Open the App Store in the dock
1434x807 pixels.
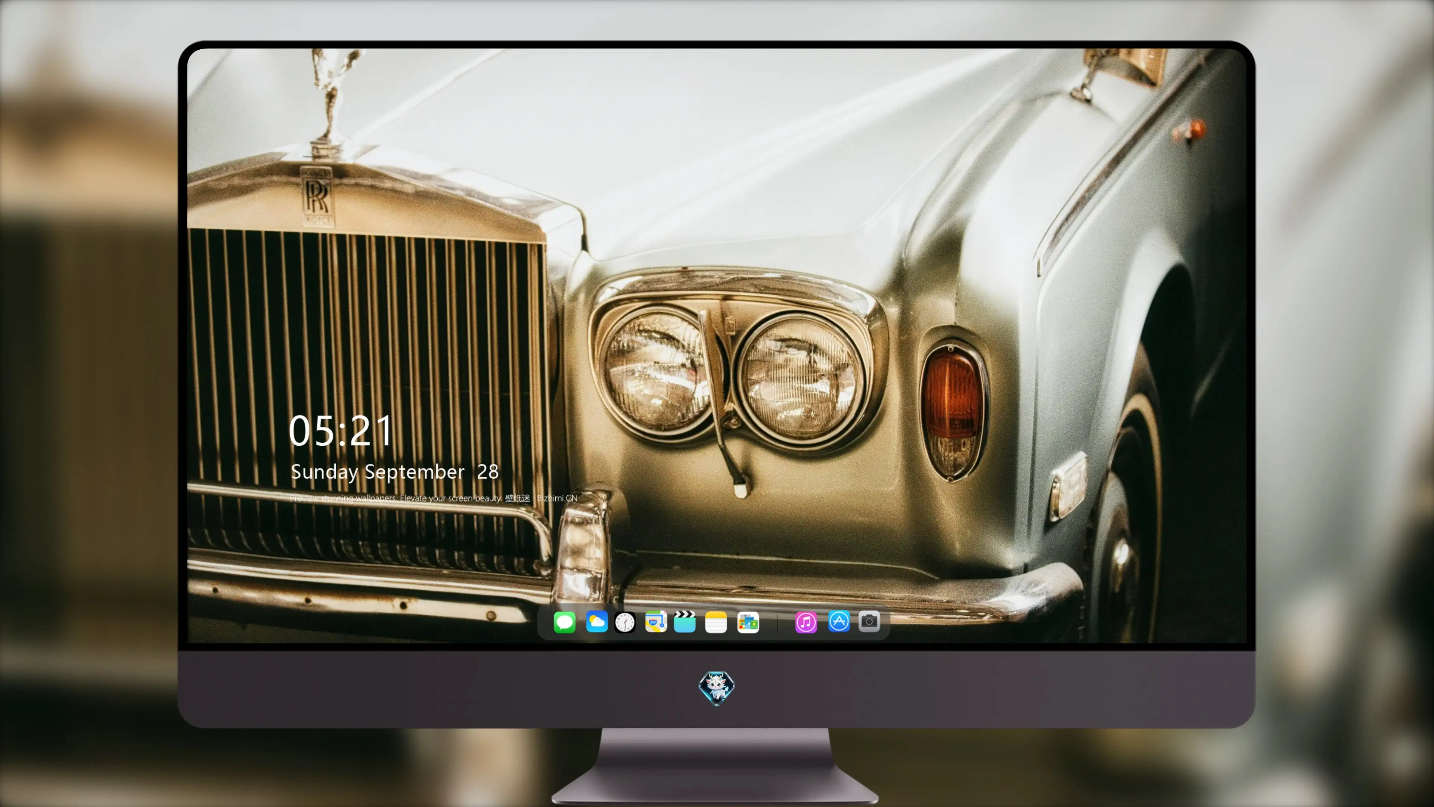click(839, 622)
